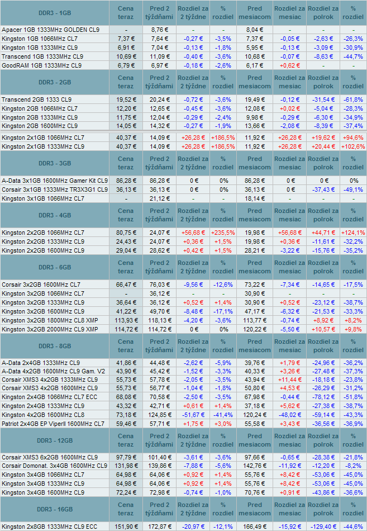
Task: Select Patriot 2x4GB EP ViperII 1600MHz CL7
Action: 53,424
